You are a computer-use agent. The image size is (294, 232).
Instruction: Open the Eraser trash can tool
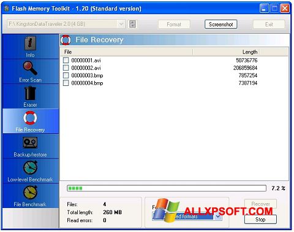tap(30, 93)
